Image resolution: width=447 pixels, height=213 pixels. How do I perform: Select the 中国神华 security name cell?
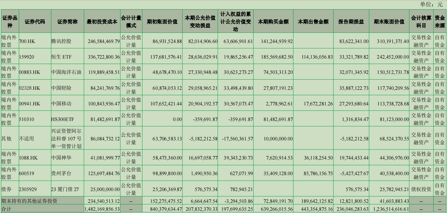coord(67,157)
